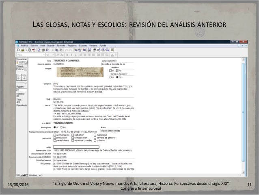Viewport: 259px width, 195px height.
Task: Click the Help question-mark toolbar icon
Action: point(112,50)
